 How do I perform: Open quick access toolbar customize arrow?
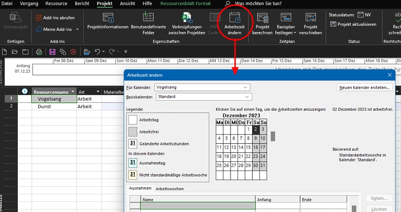tap(125, 52)
